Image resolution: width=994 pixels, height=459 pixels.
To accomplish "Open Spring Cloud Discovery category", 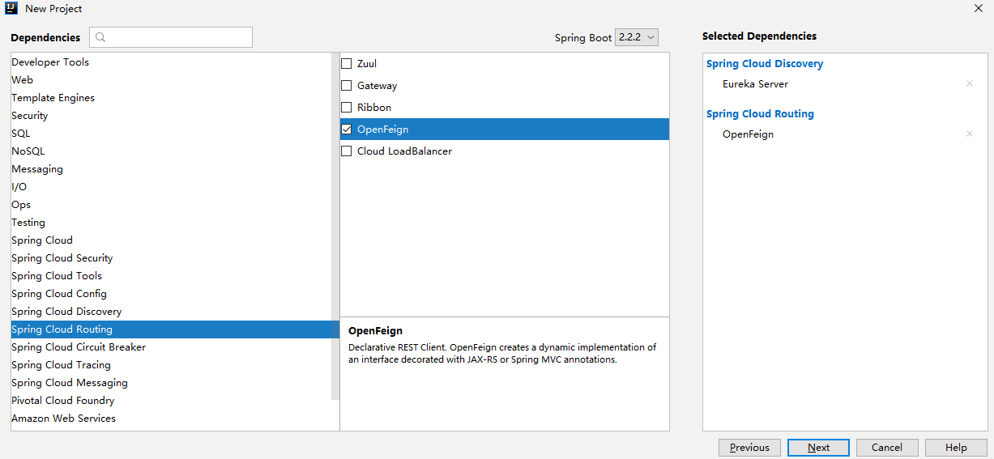I will pos(171,312).
